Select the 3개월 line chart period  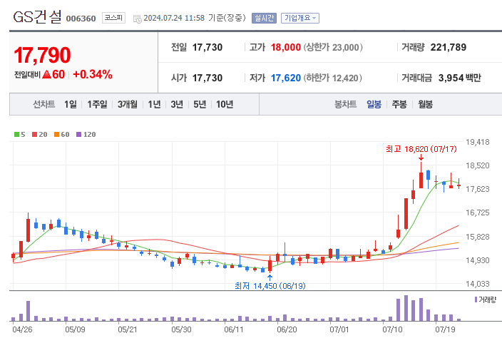pyautogui.click(x=128, y=104)
